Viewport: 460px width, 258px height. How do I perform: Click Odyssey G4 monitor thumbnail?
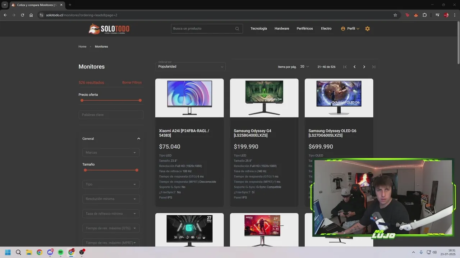pos(264,98)
